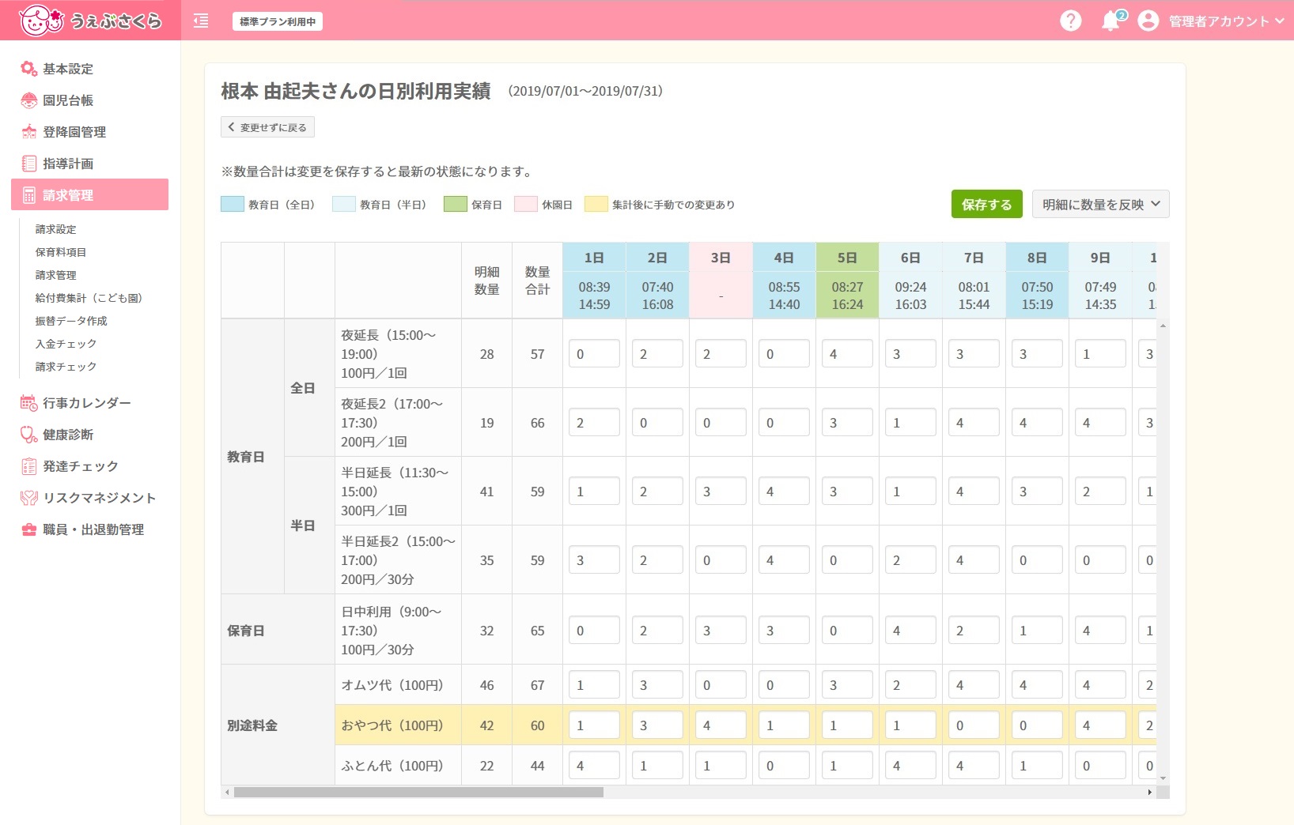
Task: Open the help question mark icon
Action: click(x=1070, y=21)
